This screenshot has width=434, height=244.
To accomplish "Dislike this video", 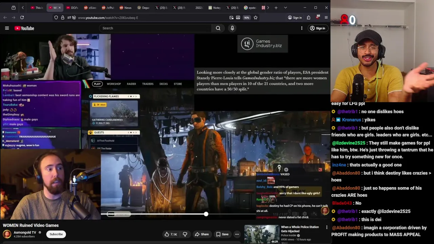I will (x=185, y=234).
